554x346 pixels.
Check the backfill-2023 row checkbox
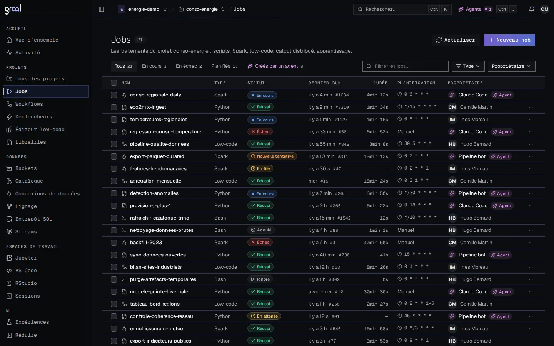tap(114, 243)
